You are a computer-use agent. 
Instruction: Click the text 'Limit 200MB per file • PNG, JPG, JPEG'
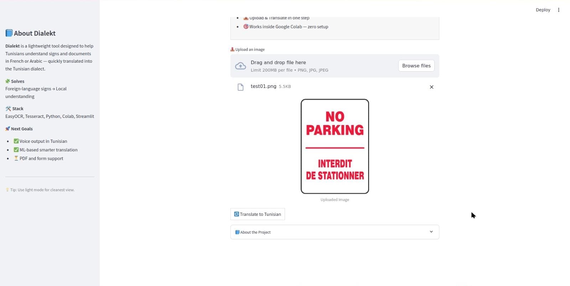click(x=290, y=70)
